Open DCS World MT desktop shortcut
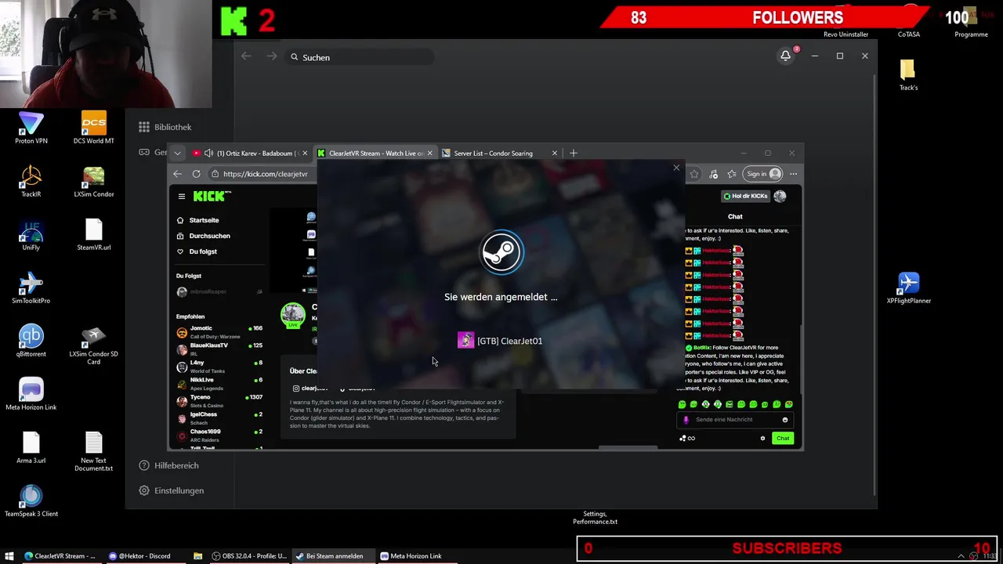The image size is (1003, 564). click(94, 128)
